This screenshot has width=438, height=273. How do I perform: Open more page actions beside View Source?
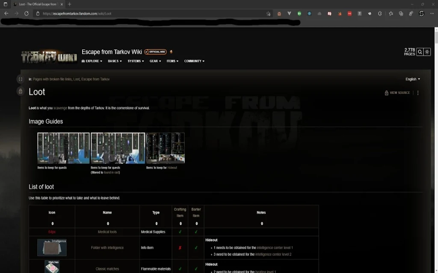click(x=418, y=93)
